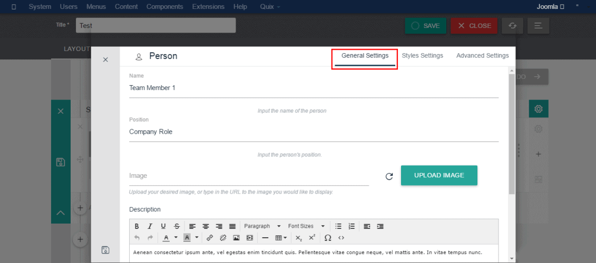The height and width of the screenshot is (263, 596).
Task: Click the center align icon
Action: coord(206,226)
